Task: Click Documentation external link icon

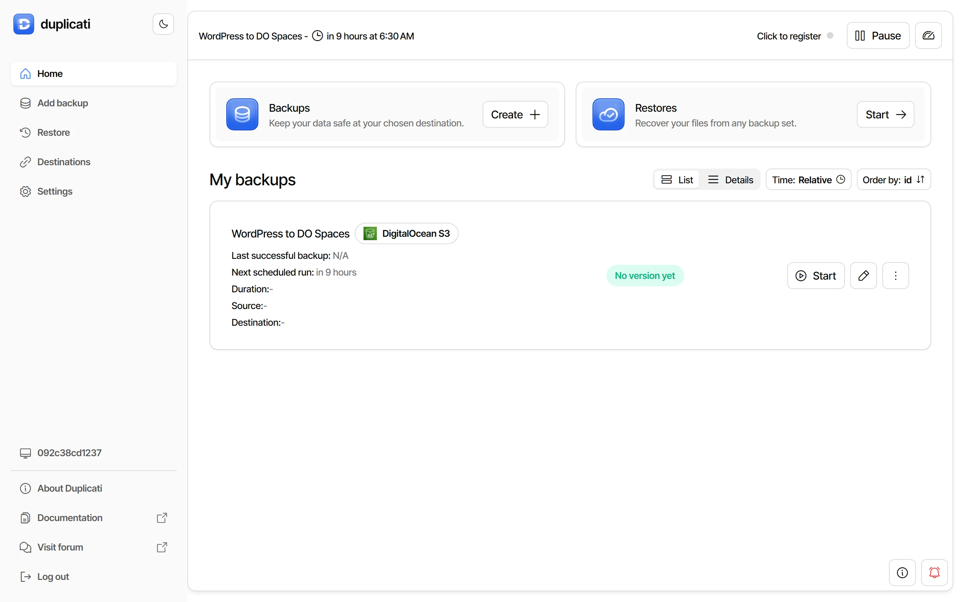Action: click(162, 518)
